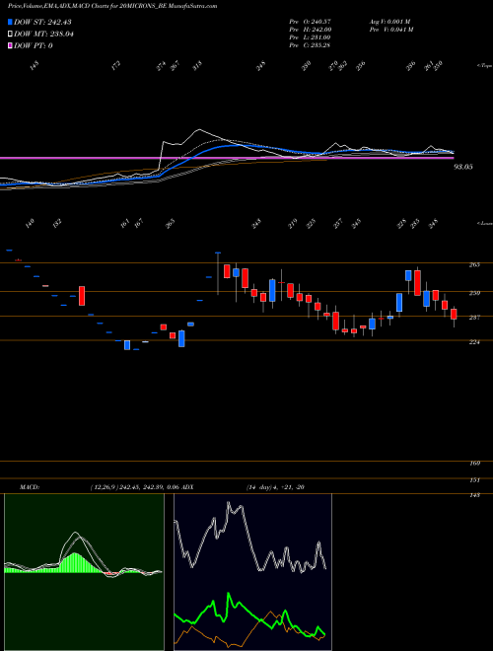
Task: Click the 'Avg V' average volume text
Action: pos(390,22)
